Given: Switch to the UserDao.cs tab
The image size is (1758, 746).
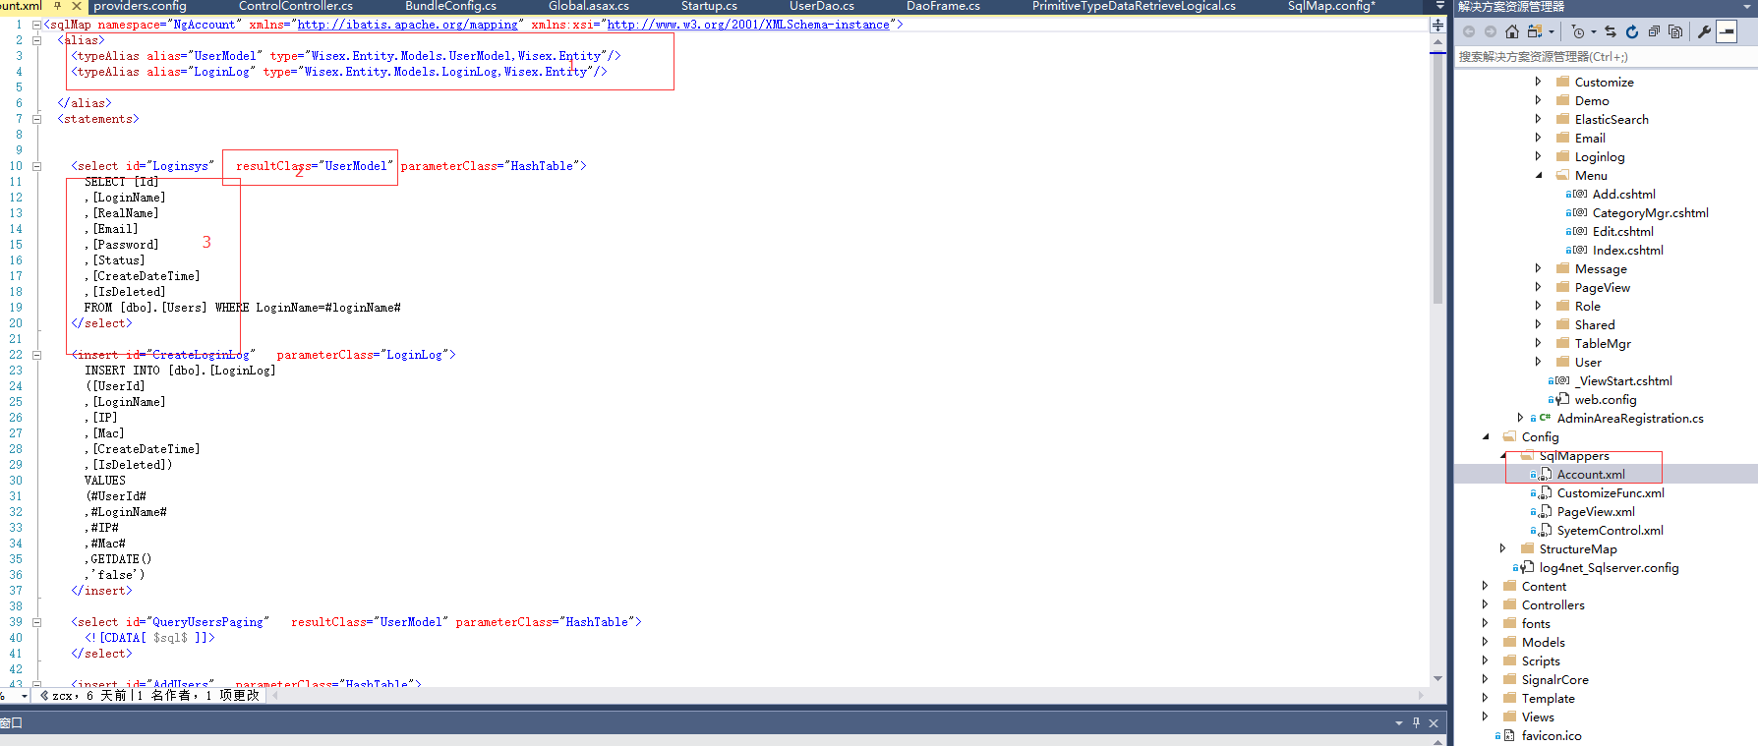Looking at the screenshot, I should tap(822, 6).
